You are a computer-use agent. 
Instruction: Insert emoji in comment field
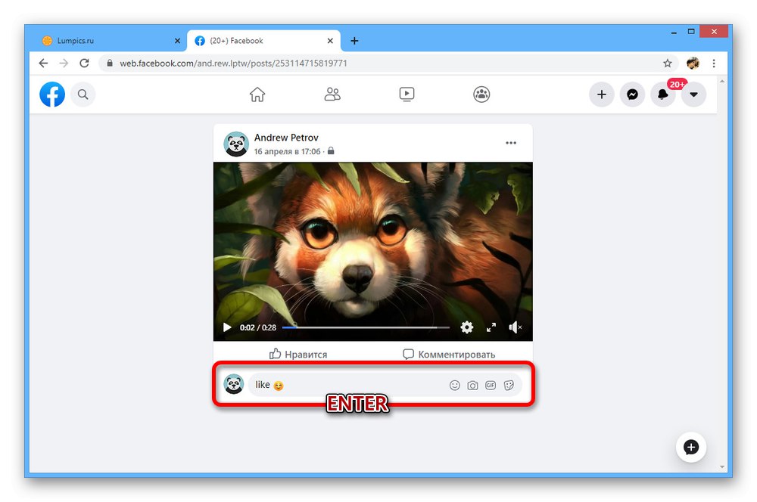pyautogui.click(x=455, y=386)
